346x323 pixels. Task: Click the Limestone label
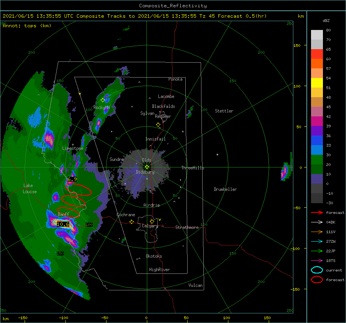(73, 148)
